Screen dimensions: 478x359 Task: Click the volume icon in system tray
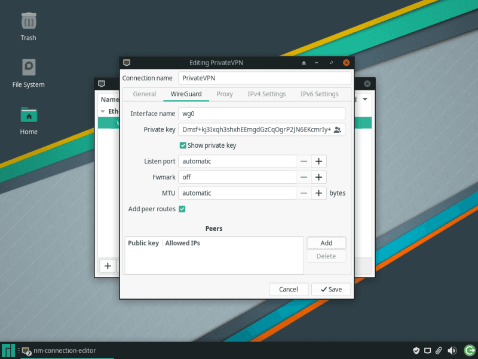click(452, 351)
